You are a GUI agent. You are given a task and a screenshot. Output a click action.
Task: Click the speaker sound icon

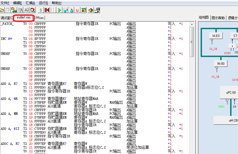tap(90, 10)
